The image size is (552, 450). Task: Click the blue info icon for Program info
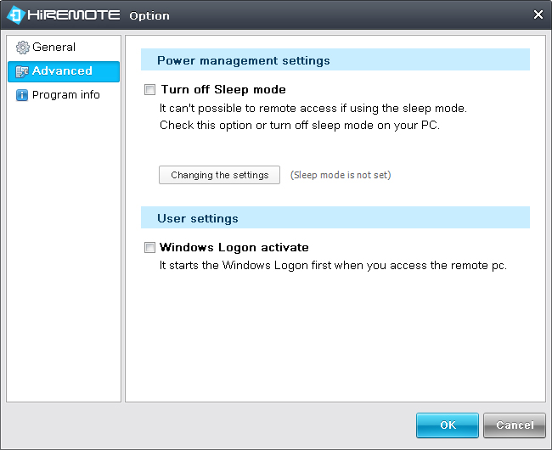pyautogui.click(x=22, y=95)
